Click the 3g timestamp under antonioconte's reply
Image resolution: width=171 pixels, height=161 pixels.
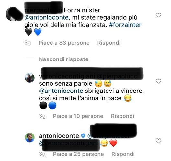[x=42, y=154]
